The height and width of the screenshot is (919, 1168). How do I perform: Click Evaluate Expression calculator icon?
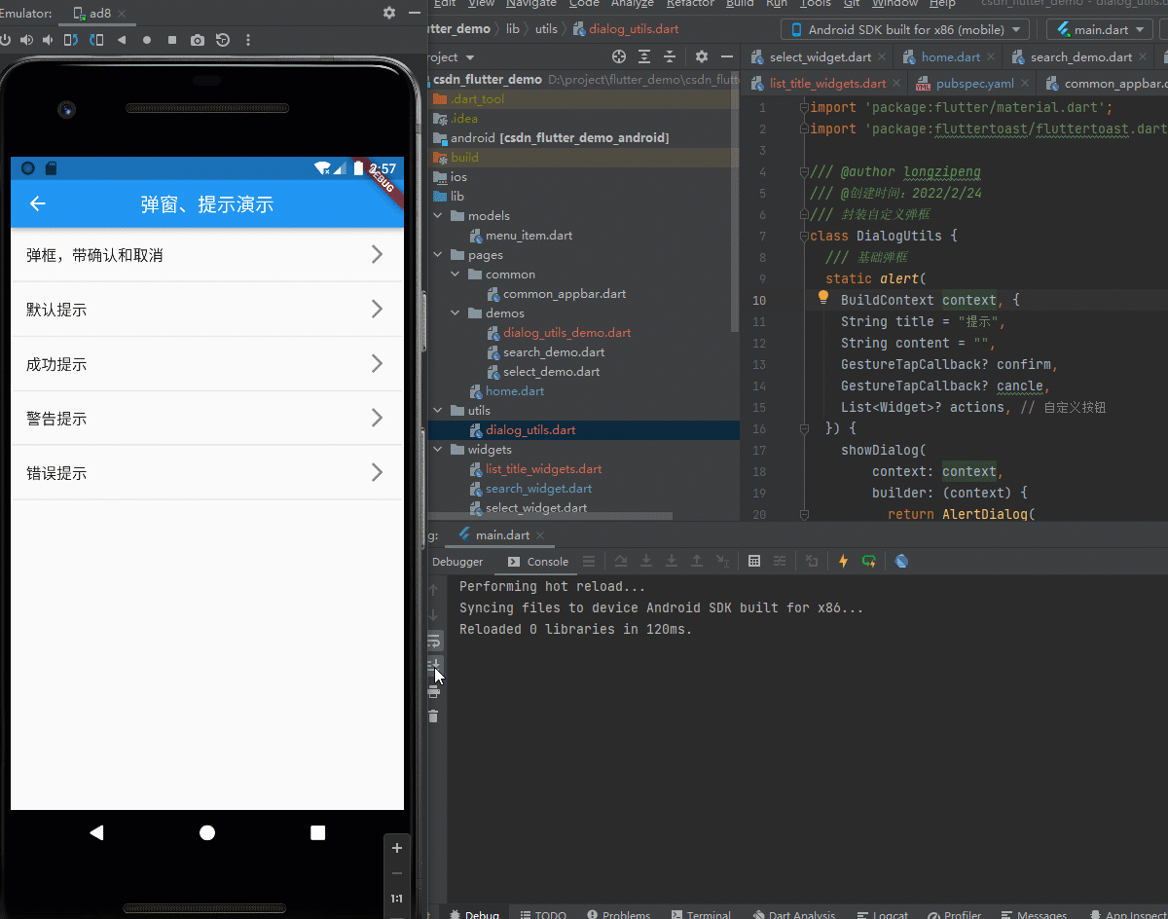[x=753, y=562]
